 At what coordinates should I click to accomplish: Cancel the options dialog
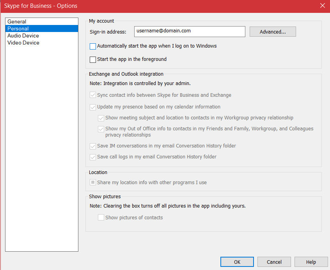274,262
